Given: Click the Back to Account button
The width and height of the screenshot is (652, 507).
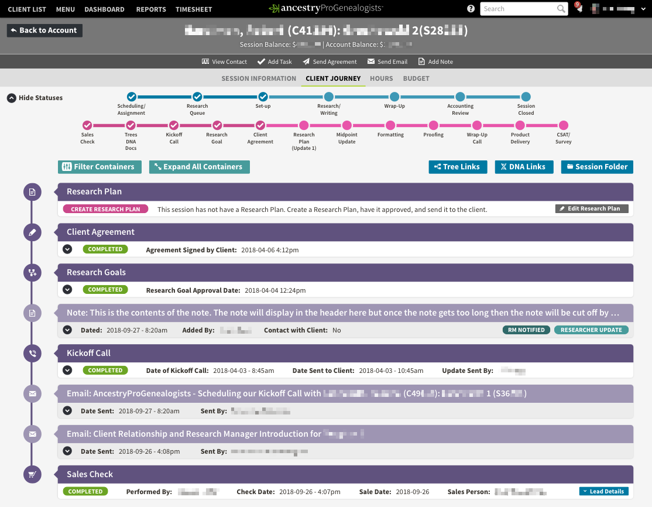Looking at the screenshot, I should point(44,30).
